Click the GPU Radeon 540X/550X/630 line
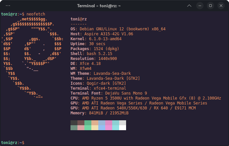229x146 pixels. pos(133,108)
